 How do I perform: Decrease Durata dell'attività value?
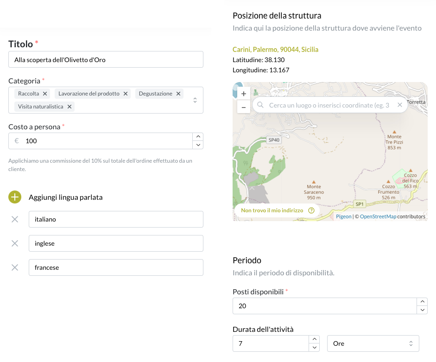click(x=314, y=347)
